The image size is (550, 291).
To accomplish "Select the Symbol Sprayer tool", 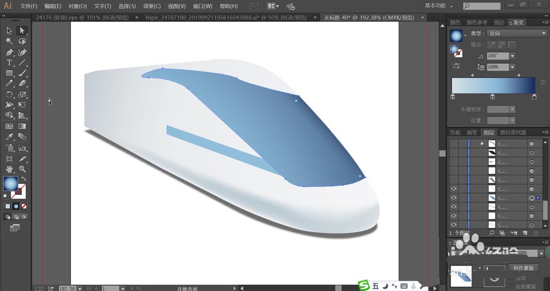I will (x=9, y=148).
